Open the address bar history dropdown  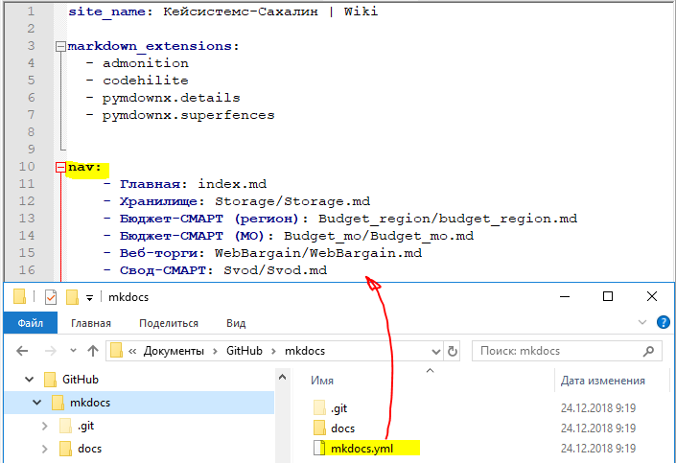(x=436, y=352)
